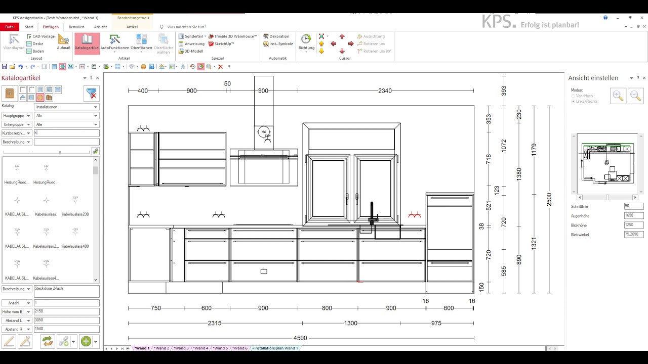Click the Decke layout button
The image size is (648, 364).
pos(35,44)
